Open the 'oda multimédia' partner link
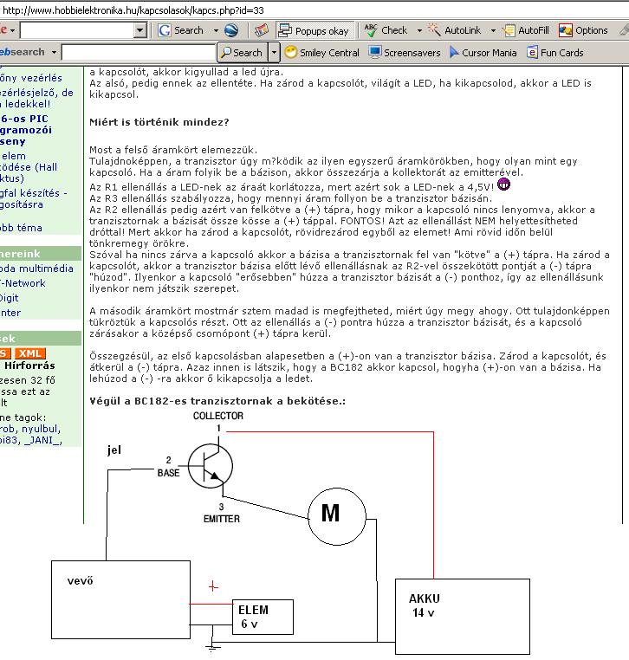 [x=36, y=269]
